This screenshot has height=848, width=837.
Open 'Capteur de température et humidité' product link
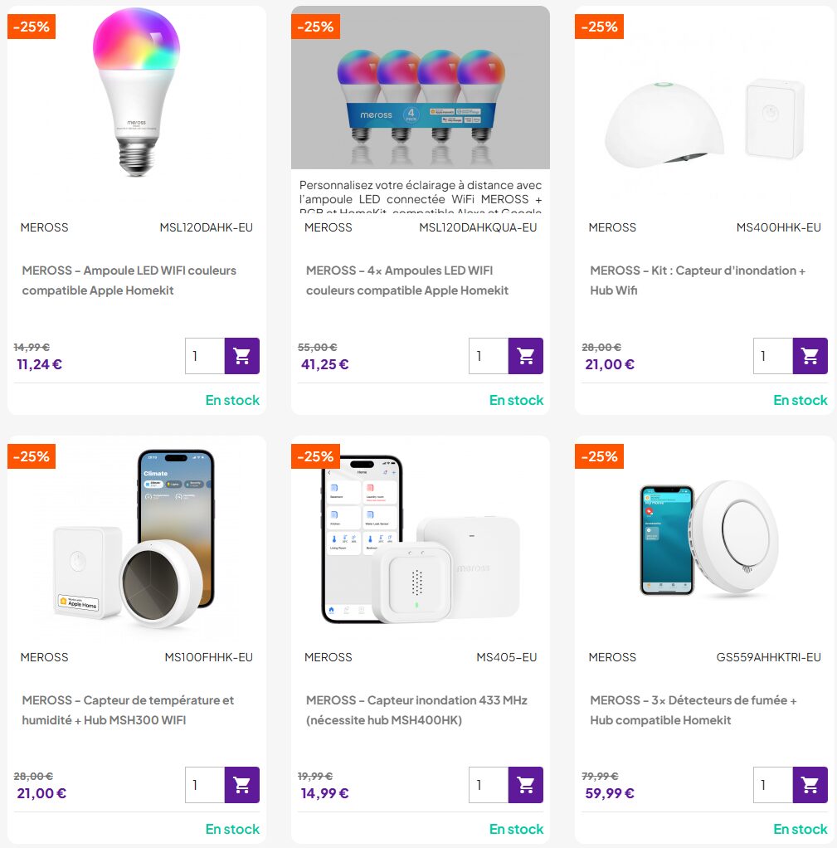coord(128,710)
